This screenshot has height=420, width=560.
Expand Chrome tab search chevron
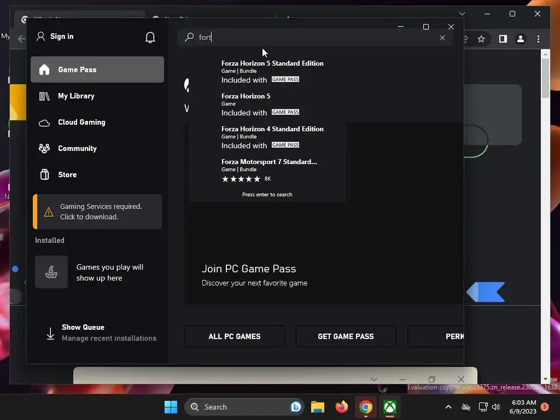click(462, 14)
